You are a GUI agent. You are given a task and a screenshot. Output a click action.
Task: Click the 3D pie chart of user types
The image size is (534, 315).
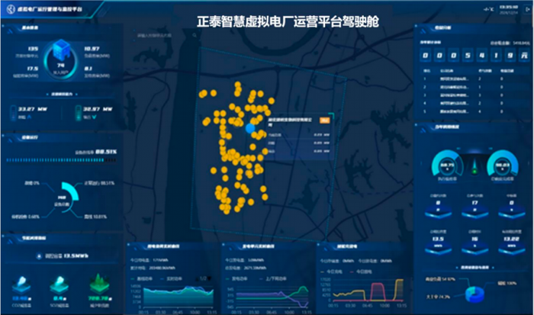pyautogui.click(x=474, y=294)
